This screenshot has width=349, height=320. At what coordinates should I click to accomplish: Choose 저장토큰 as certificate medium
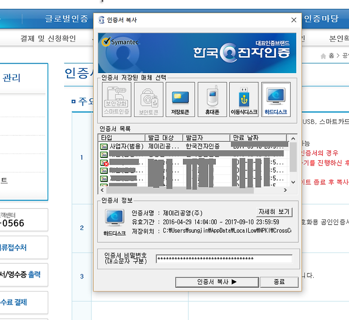(x=180, y=100)
